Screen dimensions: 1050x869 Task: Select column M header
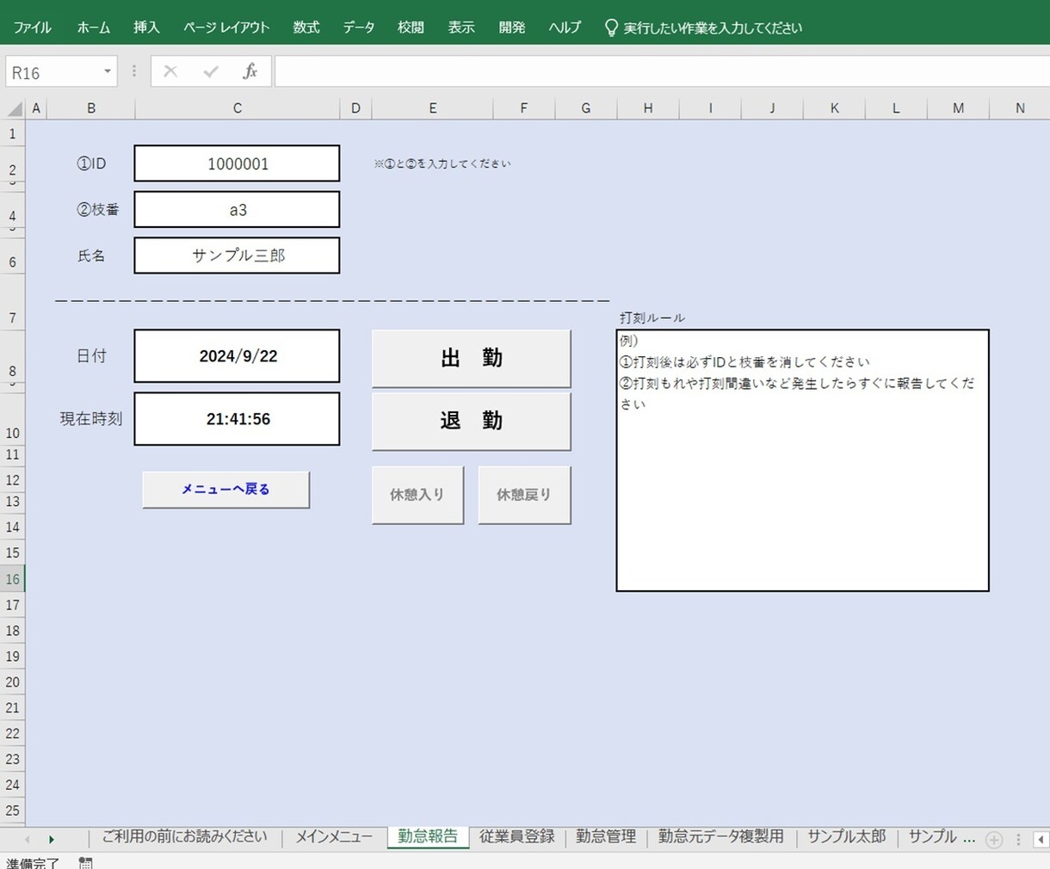click(958, 108)
